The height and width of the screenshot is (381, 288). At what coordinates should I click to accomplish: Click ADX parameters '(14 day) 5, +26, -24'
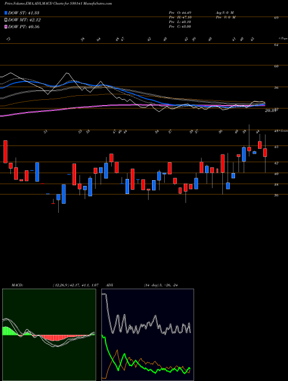point(161,285)
